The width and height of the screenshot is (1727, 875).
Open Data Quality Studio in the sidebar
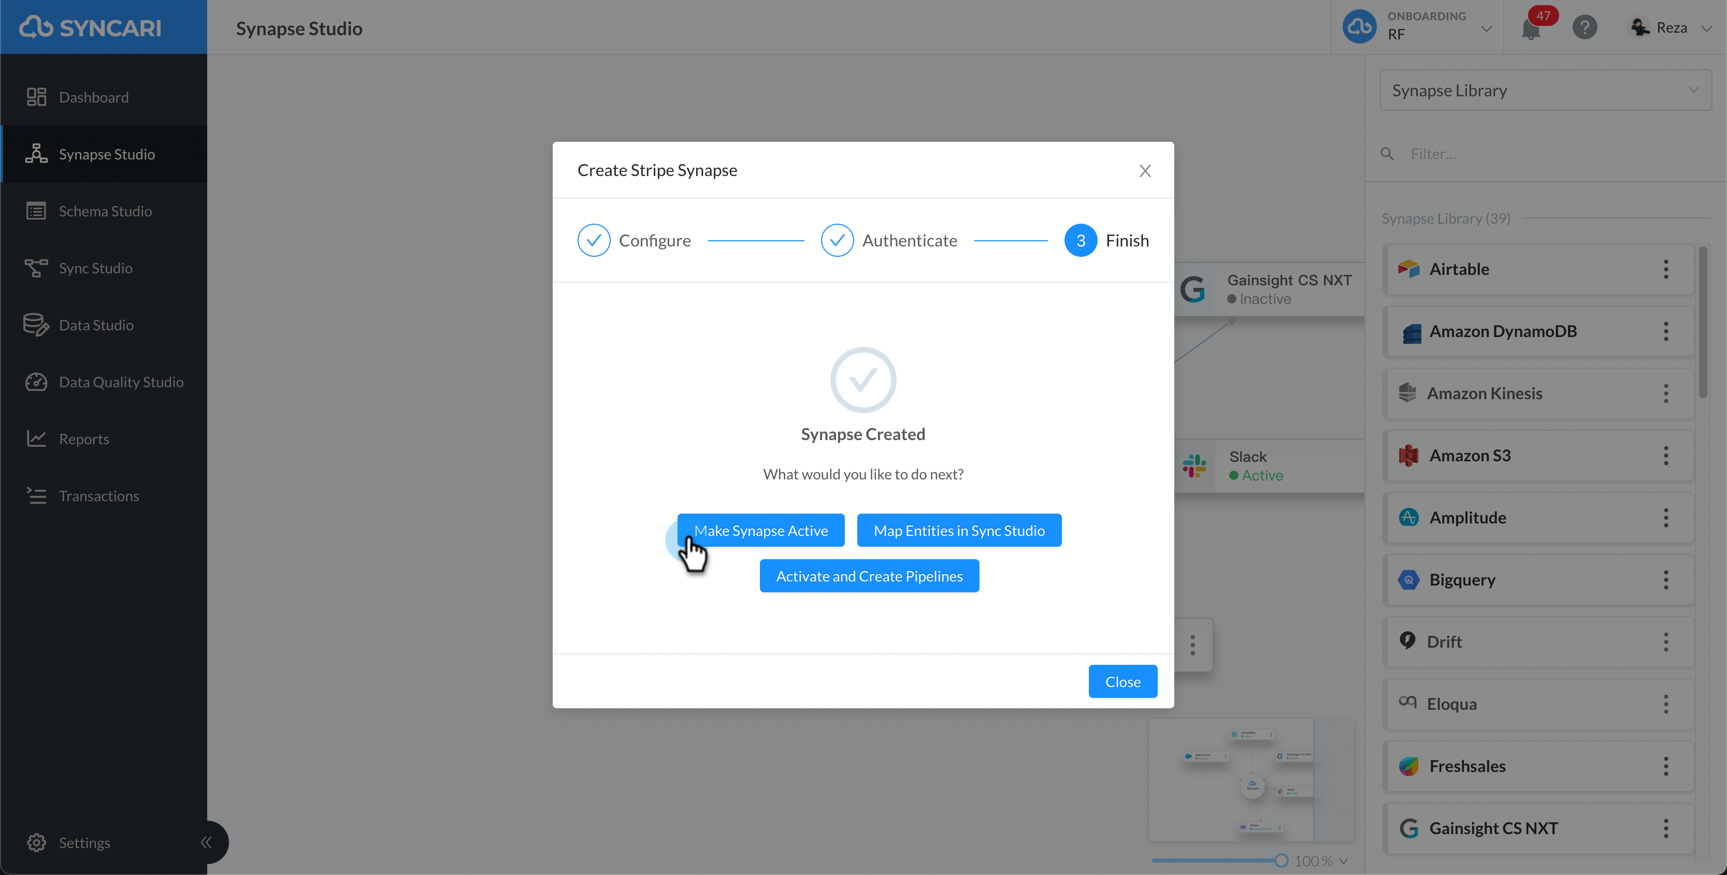coord(104,382)
